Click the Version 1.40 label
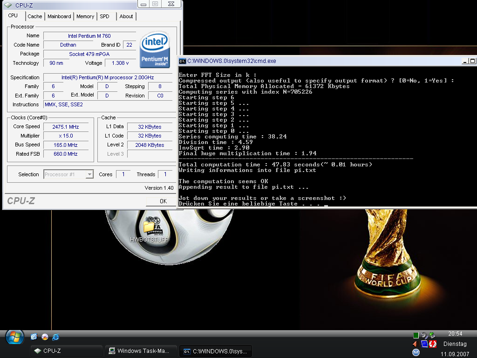 click(159, 188)
